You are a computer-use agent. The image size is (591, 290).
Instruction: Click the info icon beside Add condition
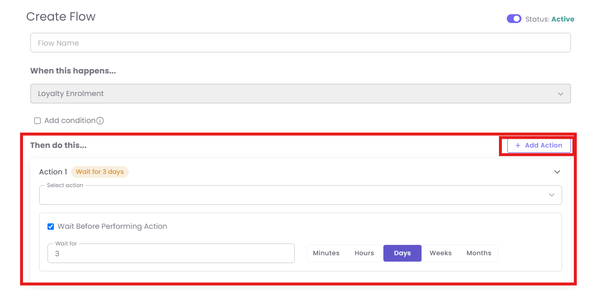pyautogui.click(x=100, y=121)
